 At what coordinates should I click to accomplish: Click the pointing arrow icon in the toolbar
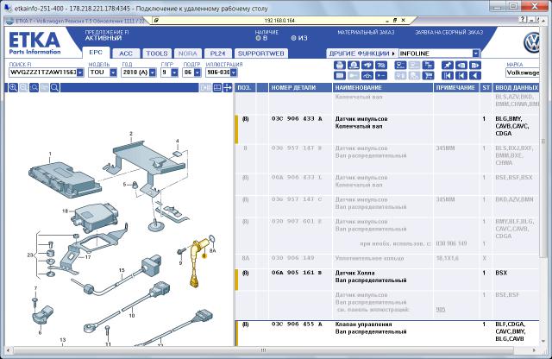pos(367,66)
